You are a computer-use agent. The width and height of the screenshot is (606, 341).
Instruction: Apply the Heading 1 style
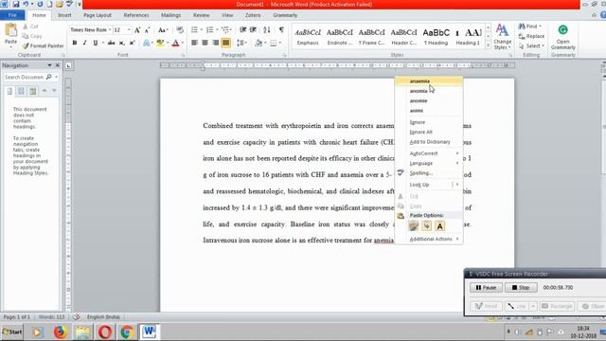pos(468,37)
